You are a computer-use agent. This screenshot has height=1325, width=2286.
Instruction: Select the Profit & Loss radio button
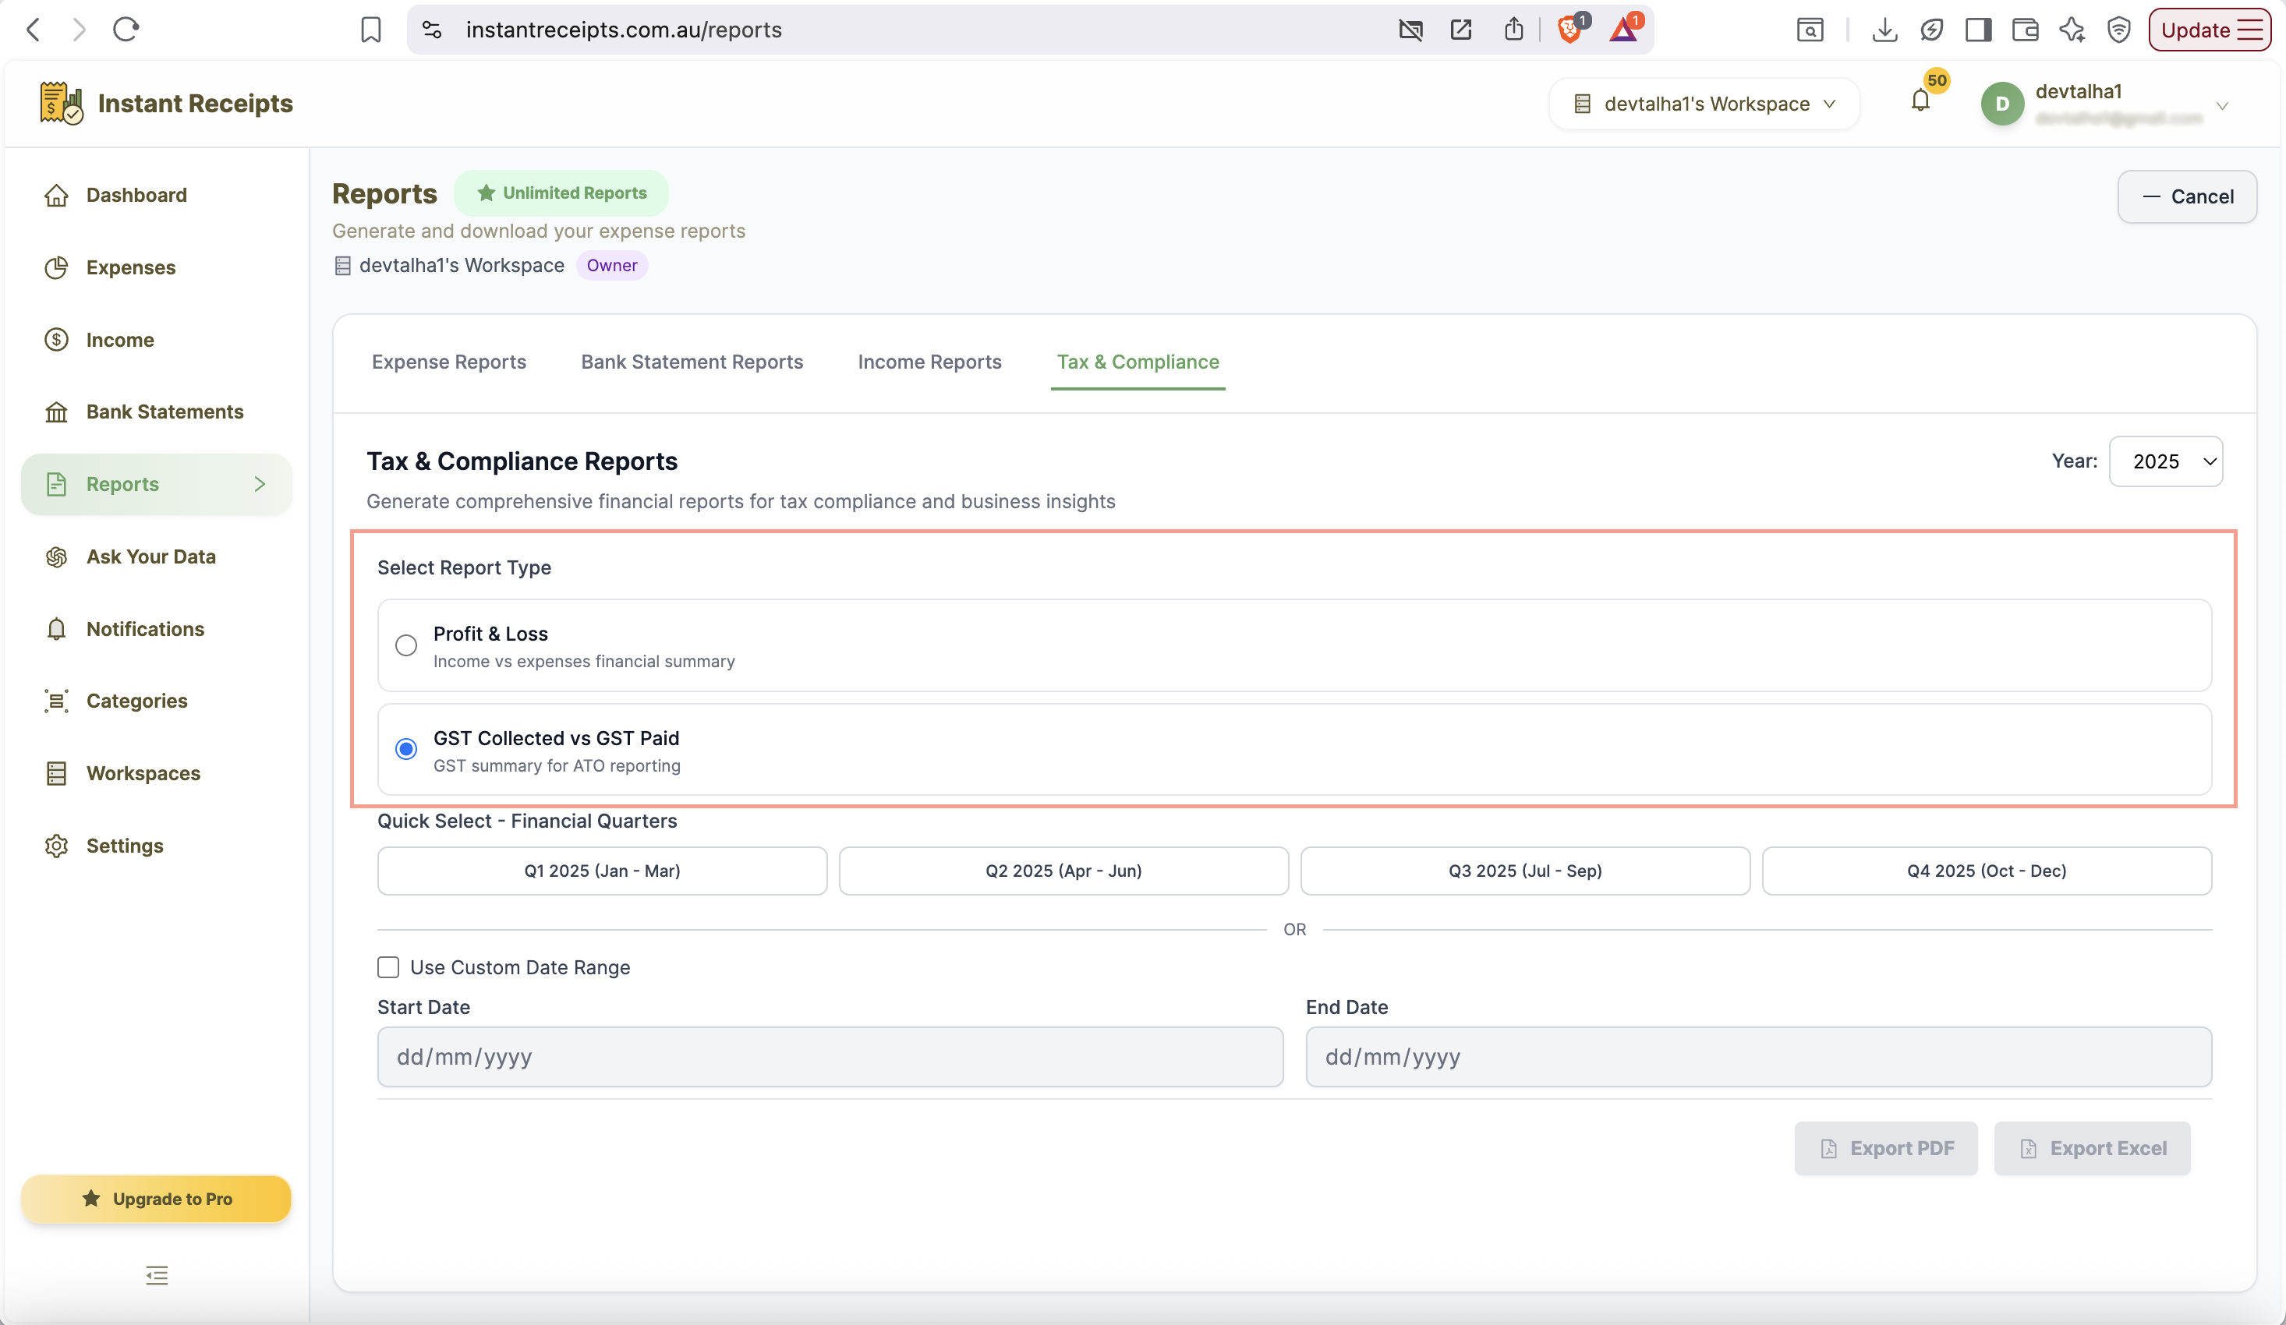pos(405,645)
